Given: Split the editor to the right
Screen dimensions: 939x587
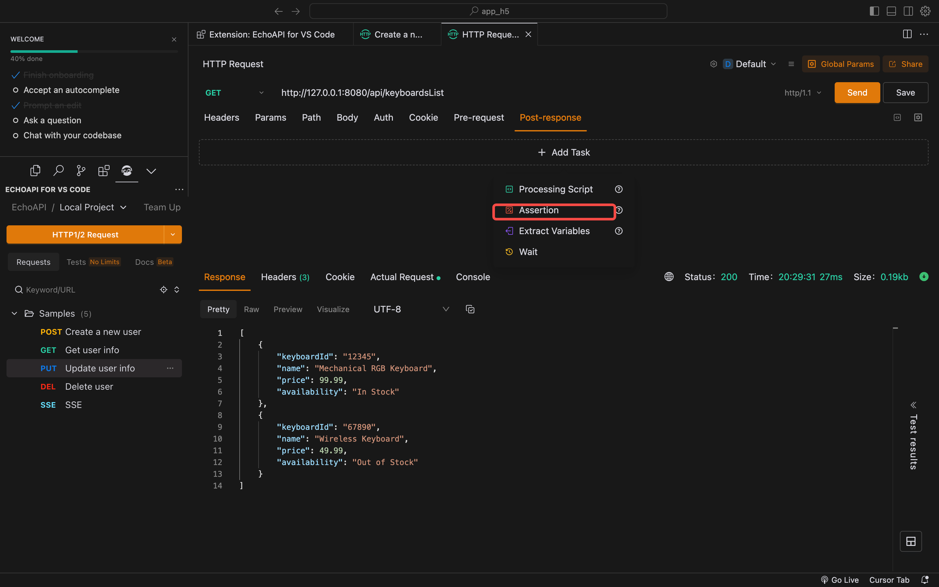Looking at the screenshot, I should click(x=907, y=34).
